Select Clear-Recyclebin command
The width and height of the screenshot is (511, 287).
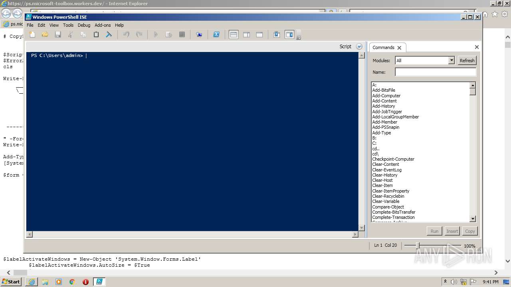click(x=388, y=196)
